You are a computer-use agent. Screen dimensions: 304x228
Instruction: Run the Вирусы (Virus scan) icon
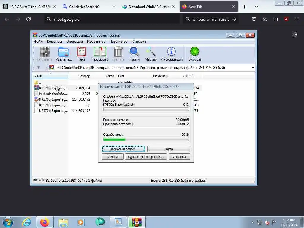(195, 54)
